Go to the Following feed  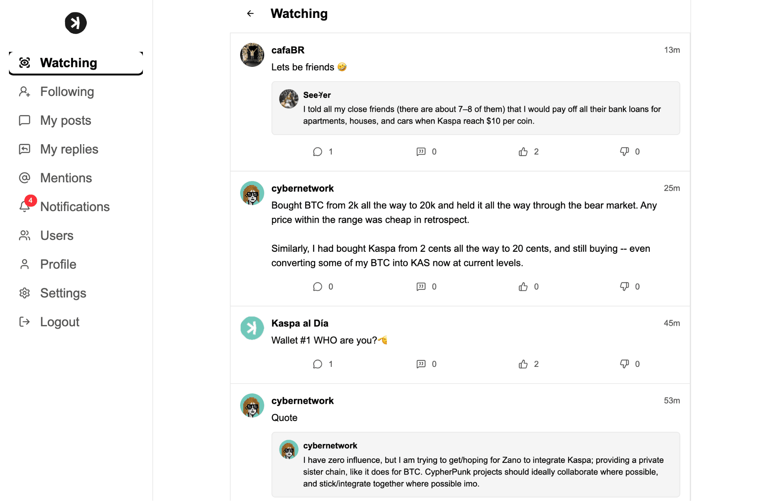67,92
